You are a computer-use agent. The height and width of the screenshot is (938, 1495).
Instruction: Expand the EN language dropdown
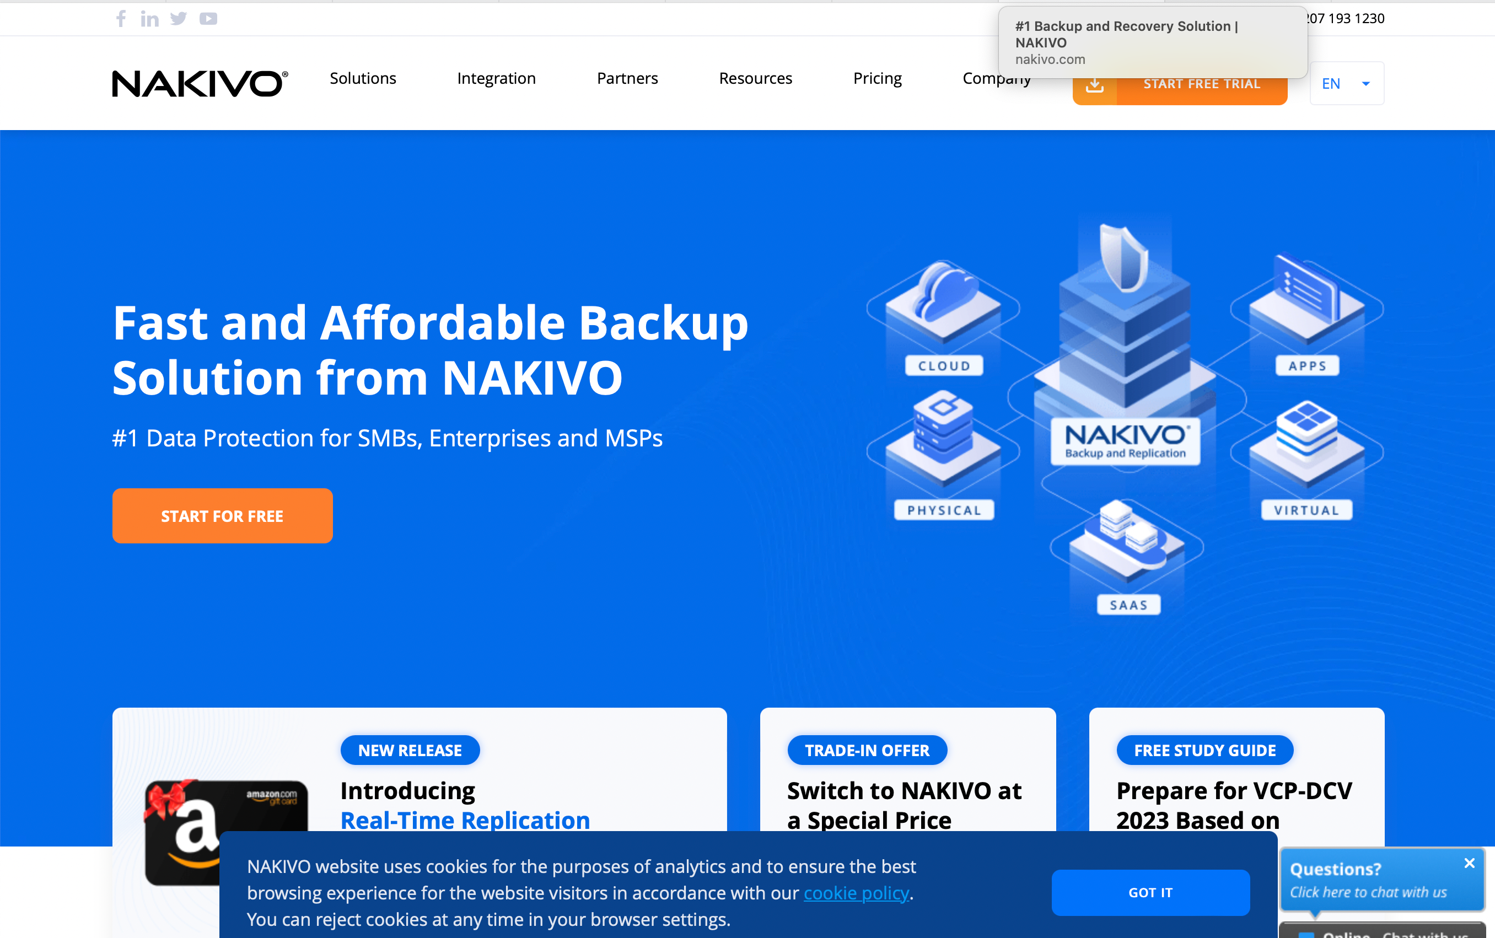coord(1347,82)
